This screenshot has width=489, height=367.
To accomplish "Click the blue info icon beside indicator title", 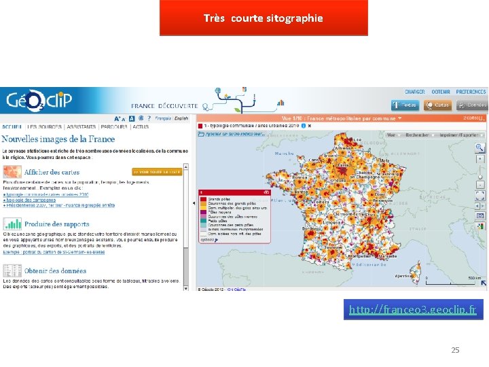I will point(304,126).
